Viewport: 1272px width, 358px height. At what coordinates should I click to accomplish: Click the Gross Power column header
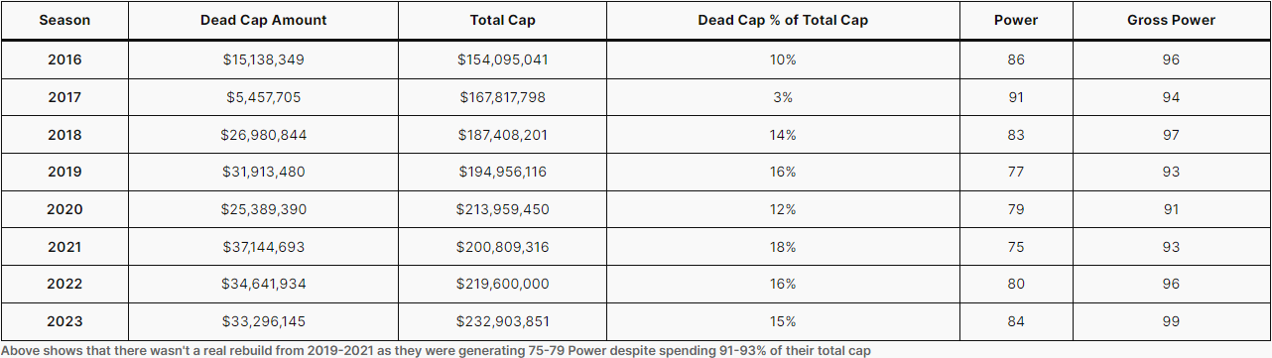pyautogui.click(x=1171, y=20)
